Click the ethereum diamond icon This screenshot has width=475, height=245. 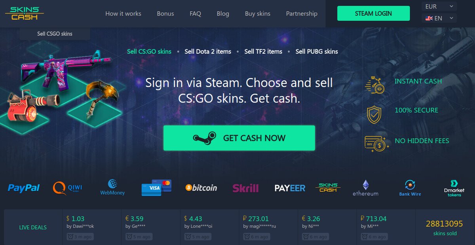365,184
